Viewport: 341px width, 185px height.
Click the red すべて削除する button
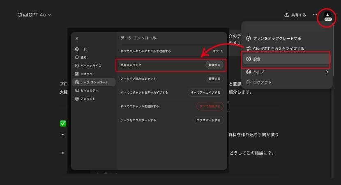(210, 106)
